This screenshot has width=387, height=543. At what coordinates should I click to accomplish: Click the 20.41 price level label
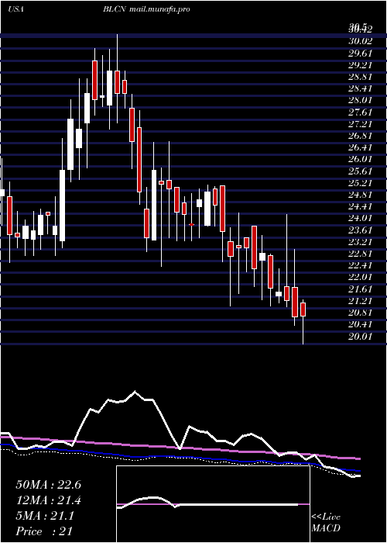pyautogui.click(x=361, y=324)
